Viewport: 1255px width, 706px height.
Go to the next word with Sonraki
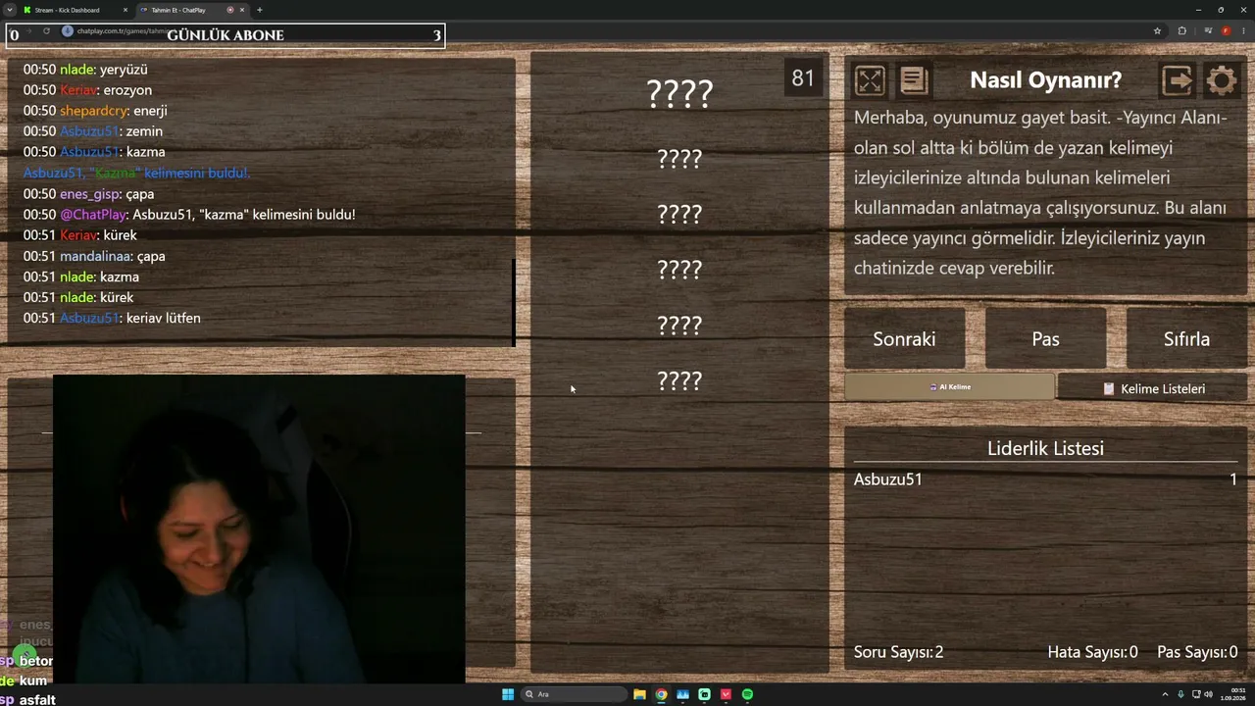pyautogui.click(x=904, y=339)
